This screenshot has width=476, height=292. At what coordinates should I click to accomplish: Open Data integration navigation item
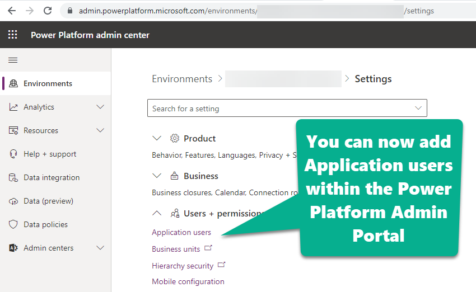point(55,177)
